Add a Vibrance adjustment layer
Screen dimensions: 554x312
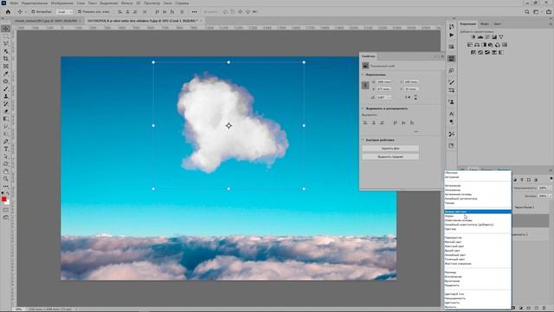(x=501, y=37)
